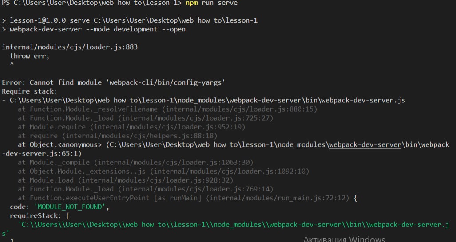Click the 'requireStack: [' line
This screenshot has height=242, width=456.
point(40,216)
